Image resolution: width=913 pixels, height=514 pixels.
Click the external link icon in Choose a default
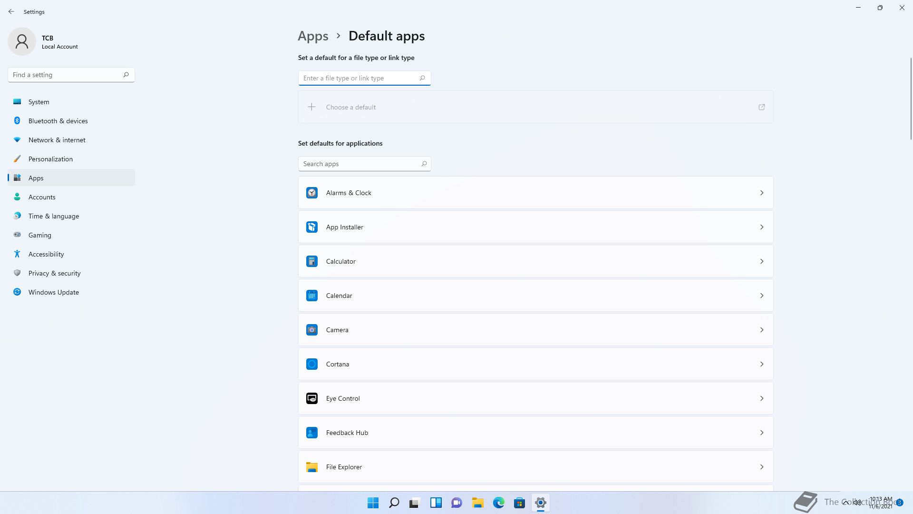point(762,107)
